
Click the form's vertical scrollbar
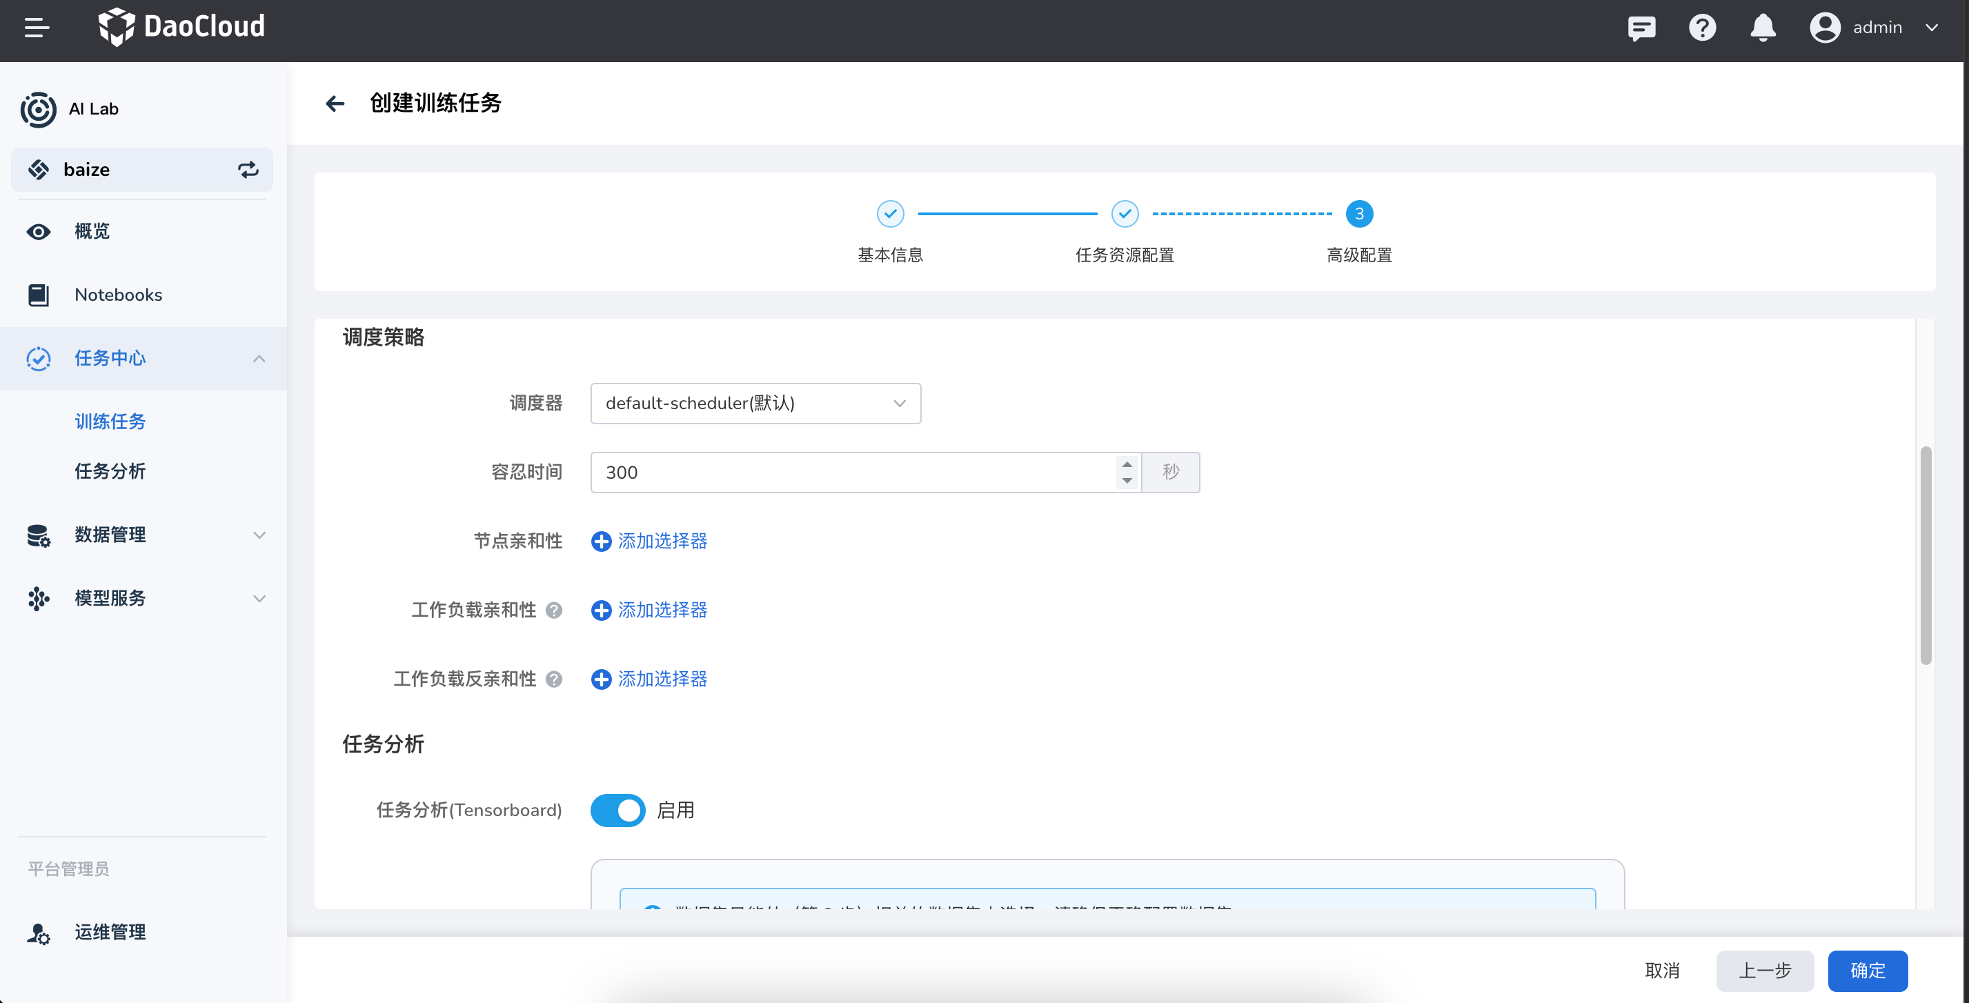[x=1925, y=556]
